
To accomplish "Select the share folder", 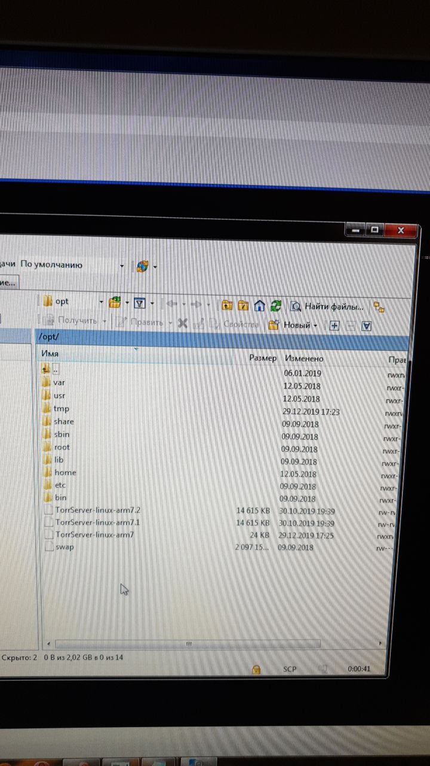I will tap(63, 421).
